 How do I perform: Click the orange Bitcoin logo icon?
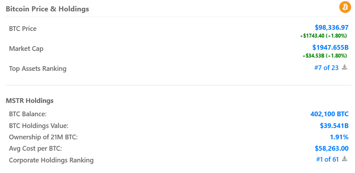point(345,7)
